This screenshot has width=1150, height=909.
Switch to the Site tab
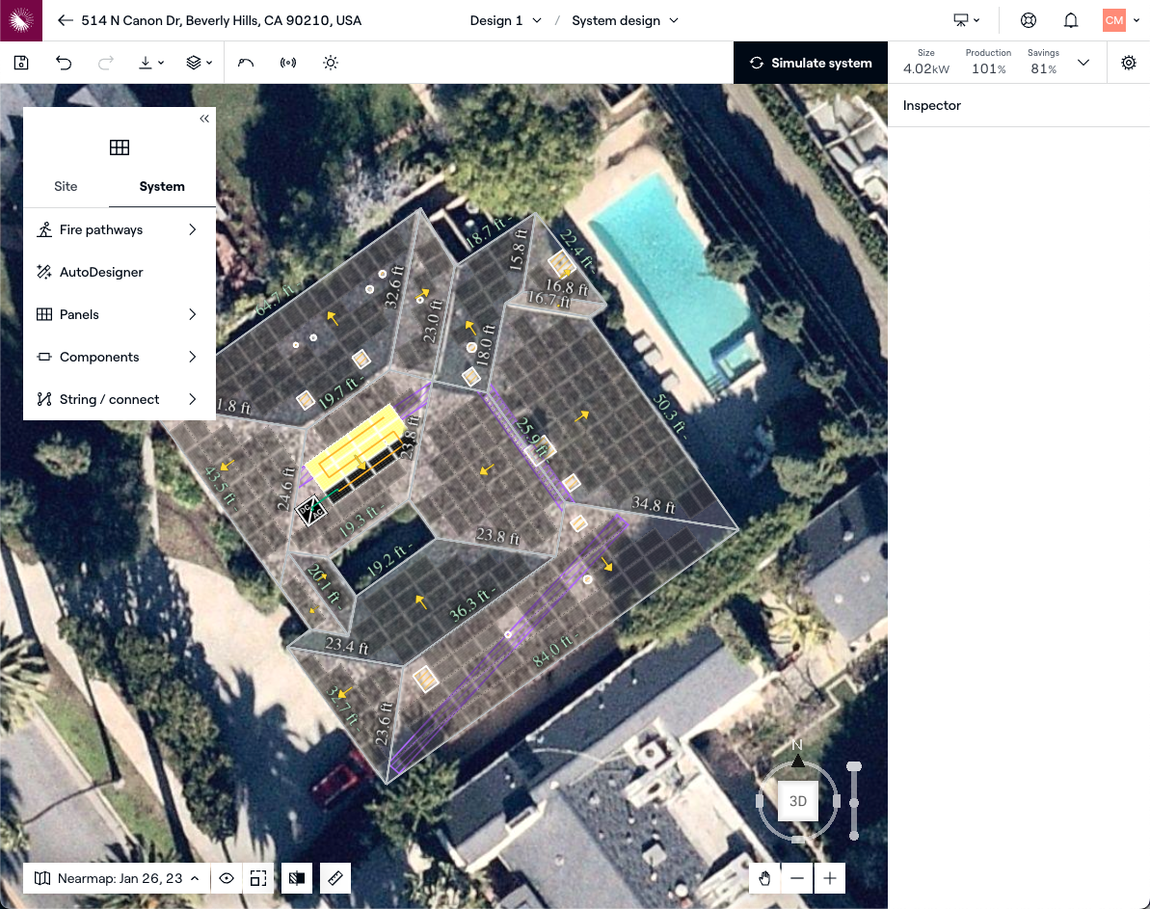coord(66,186)
